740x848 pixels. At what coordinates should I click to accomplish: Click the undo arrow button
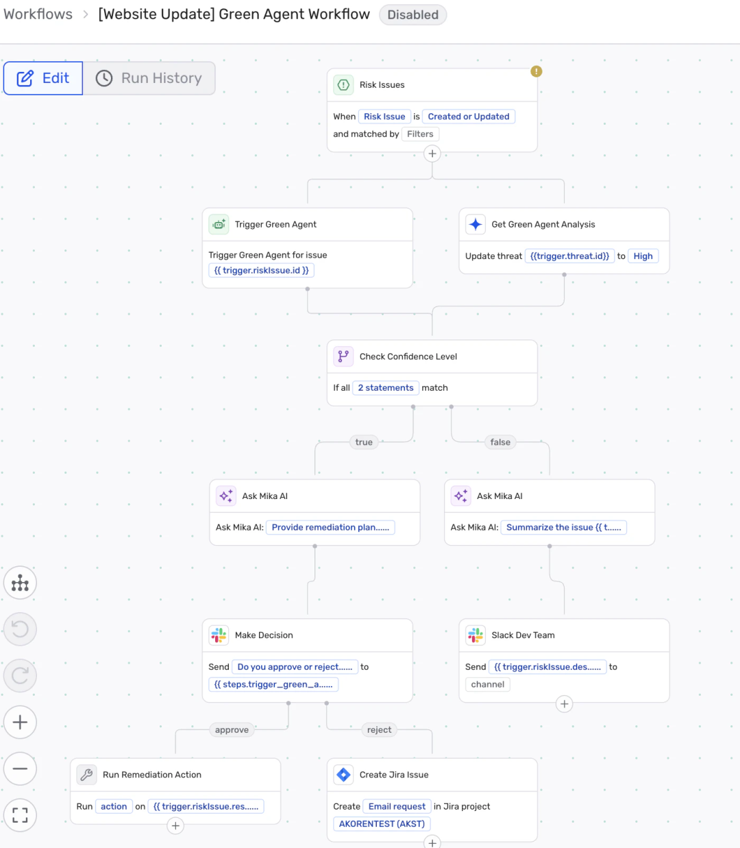(x=20, y=629)
